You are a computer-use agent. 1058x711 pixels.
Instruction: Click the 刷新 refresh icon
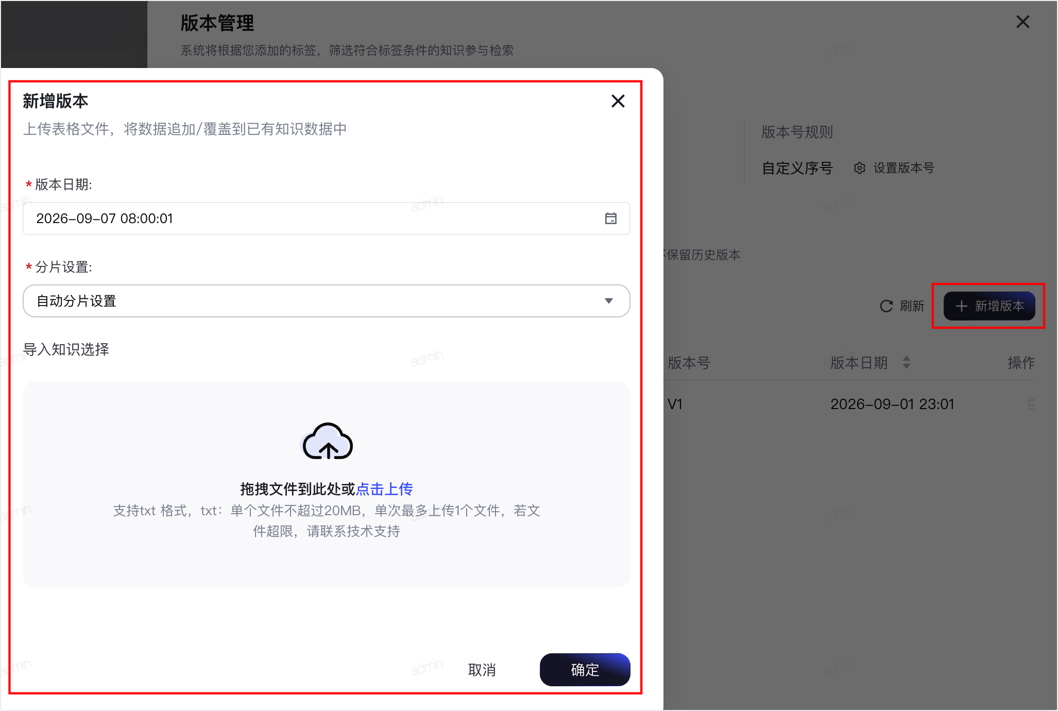click(886, 306)
